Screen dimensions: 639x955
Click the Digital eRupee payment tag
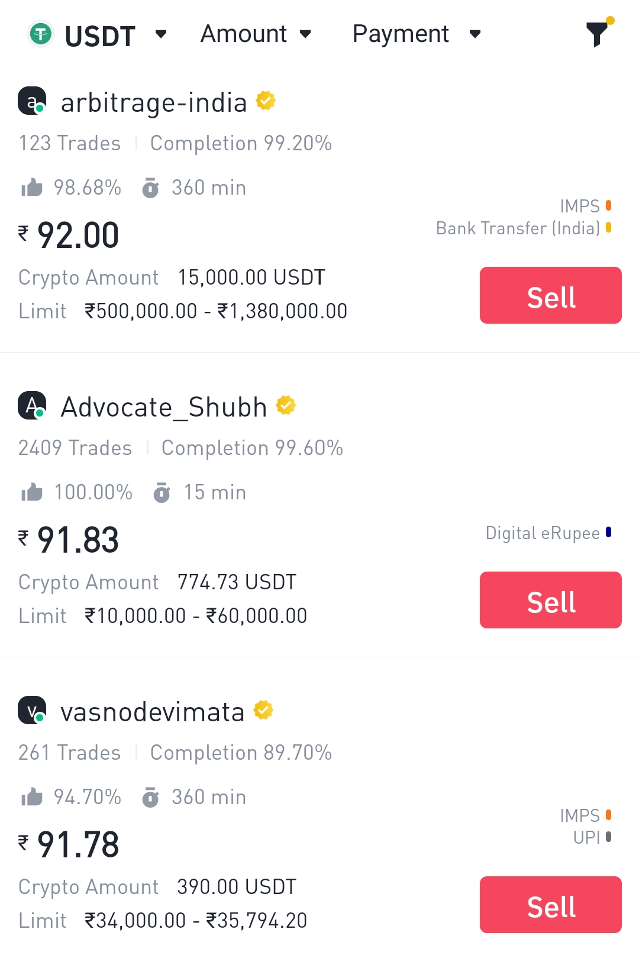pyautogui.click(x=543, y=533)
